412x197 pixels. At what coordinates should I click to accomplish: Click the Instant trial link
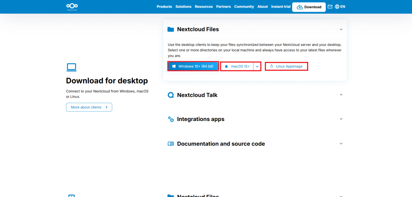tap(280, 7)
